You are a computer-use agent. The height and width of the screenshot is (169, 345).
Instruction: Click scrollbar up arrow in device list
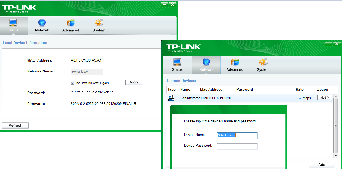click(x=336, y=96)
